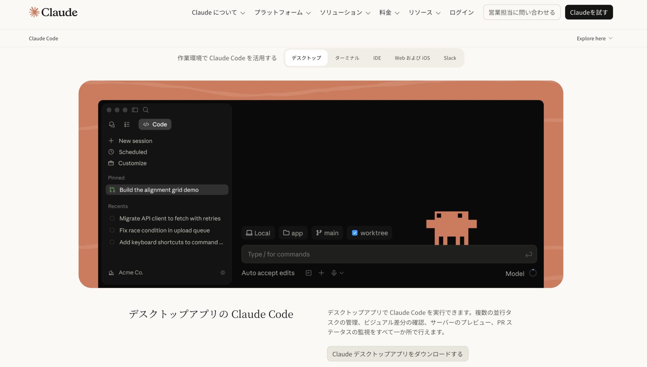The width and height of the screenshot is (647, 367).
Task: Open the Scheduled item
Action: 127,152
